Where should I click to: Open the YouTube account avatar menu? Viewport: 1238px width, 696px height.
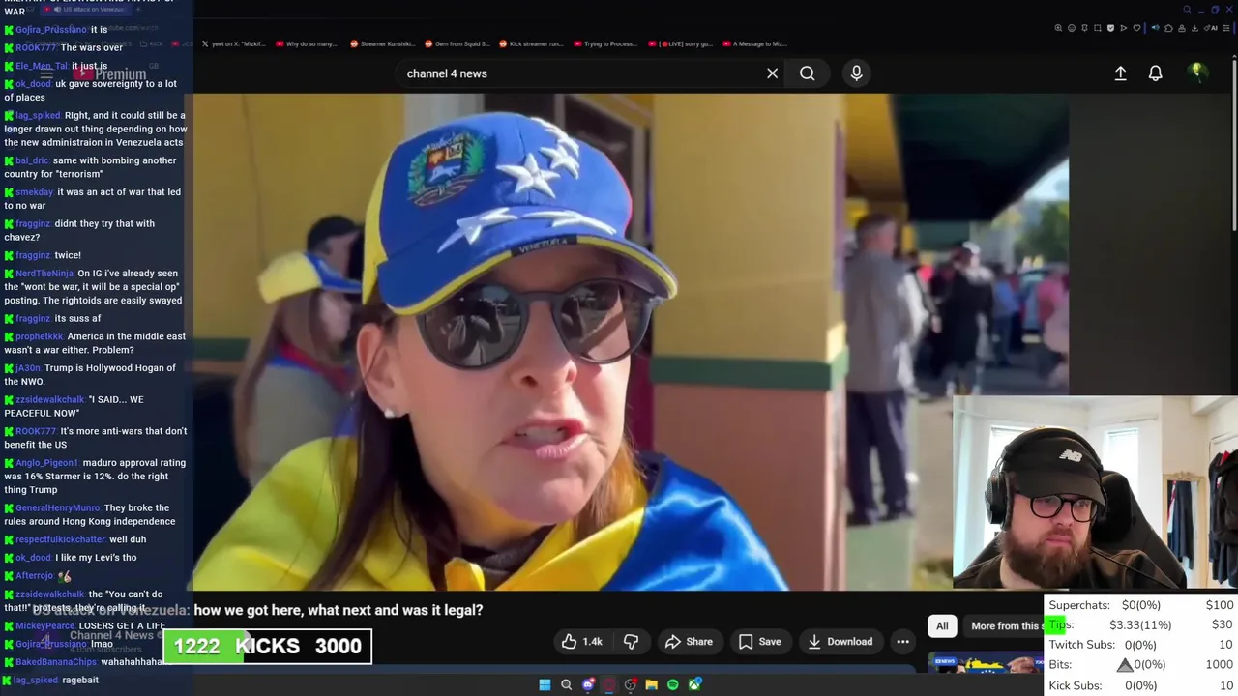point(1196,73)
